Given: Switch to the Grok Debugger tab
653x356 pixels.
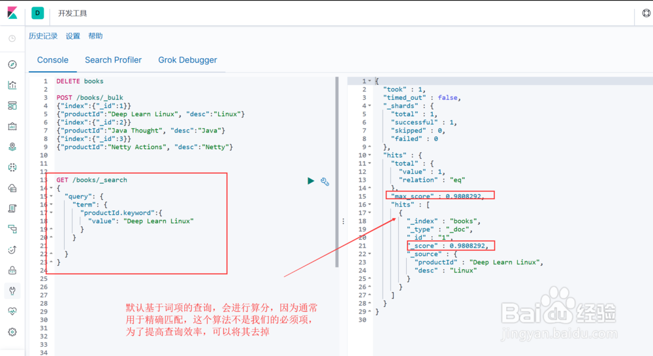Looking at the screenshot, I should pos(187,60).
